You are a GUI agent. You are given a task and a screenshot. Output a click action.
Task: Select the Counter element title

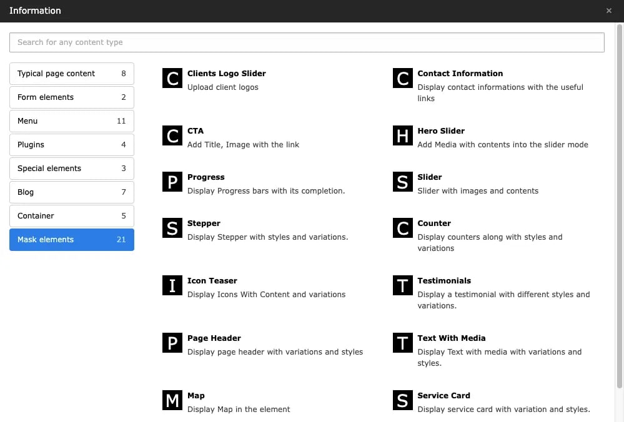point(434,223)
